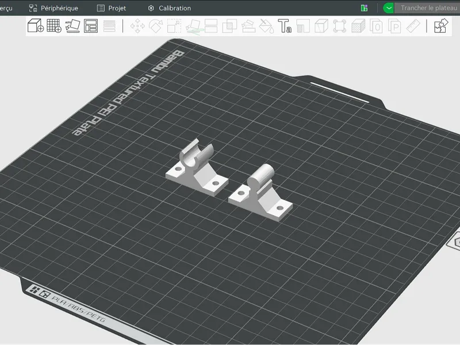This screenshot has width=460, height=345.
Task: Run Auto orient tool
Action: click(72, 26)
